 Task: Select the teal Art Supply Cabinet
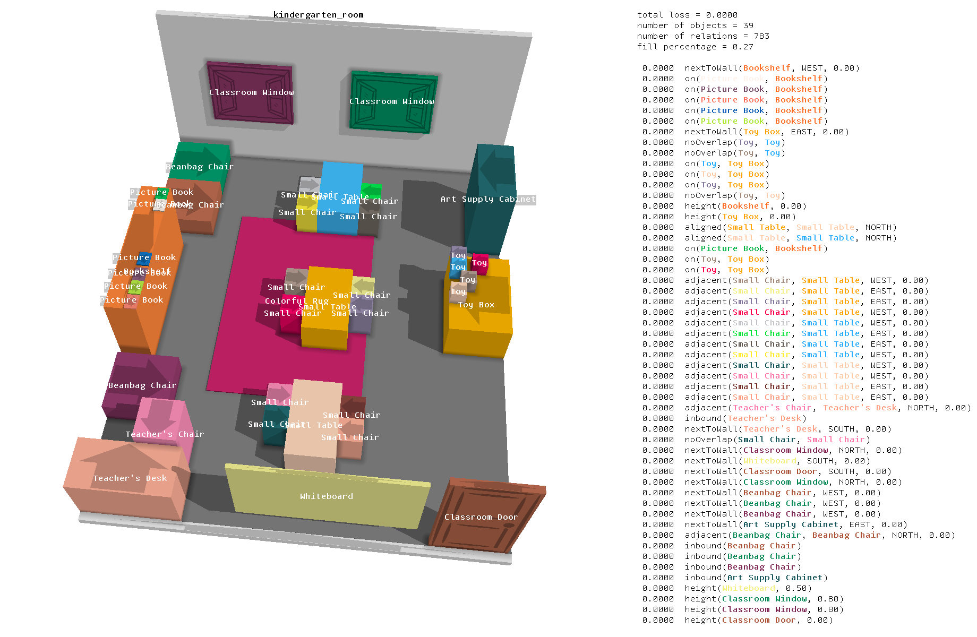pos(491,199)
